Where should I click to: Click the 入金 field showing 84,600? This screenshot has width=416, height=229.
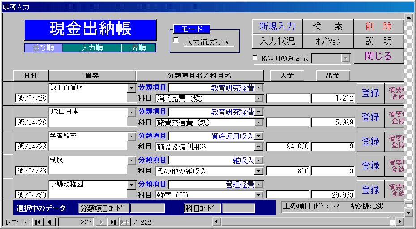coord(288,147)
